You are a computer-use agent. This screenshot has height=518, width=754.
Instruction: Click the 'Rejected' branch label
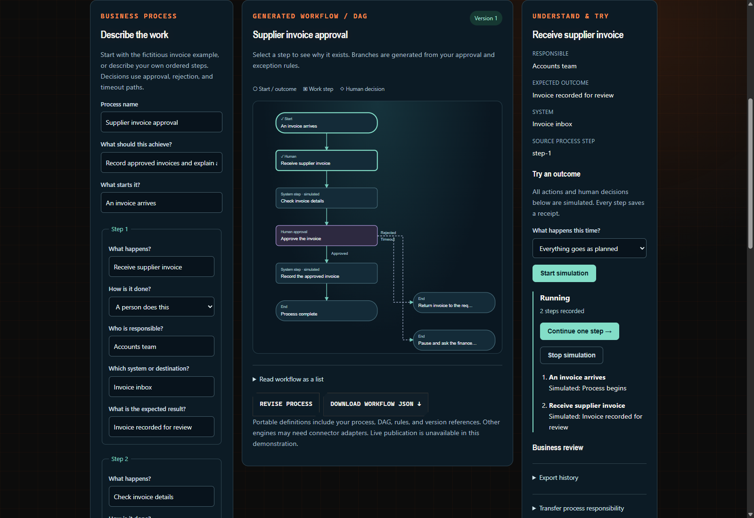(388, 233)
